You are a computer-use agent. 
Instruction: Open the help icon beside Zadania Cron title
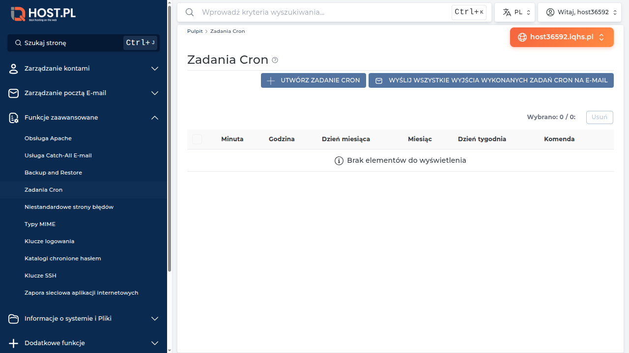[275, 60]
